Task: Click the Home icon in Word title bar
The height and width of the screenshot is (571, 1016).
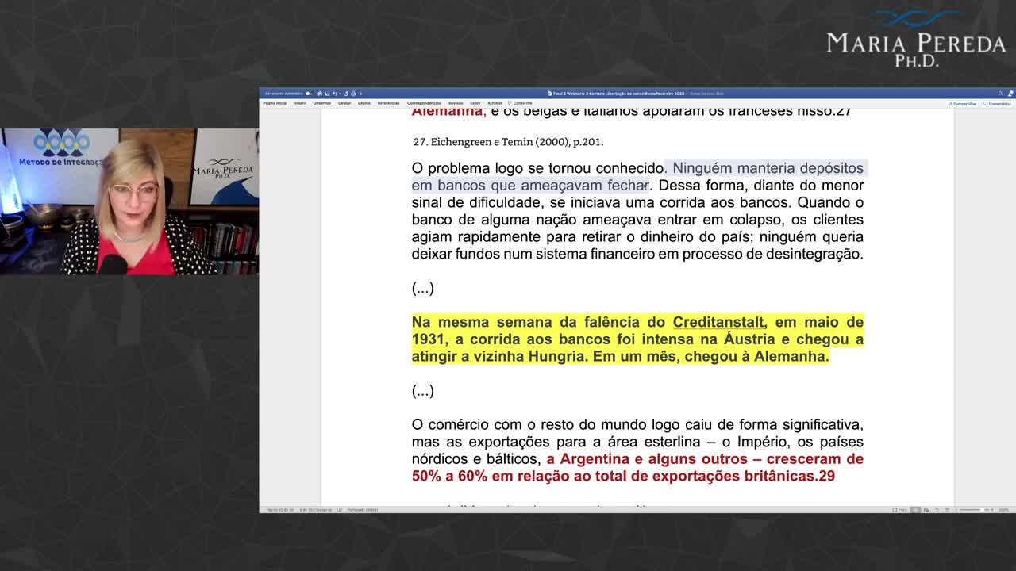Action: point(320,94)
